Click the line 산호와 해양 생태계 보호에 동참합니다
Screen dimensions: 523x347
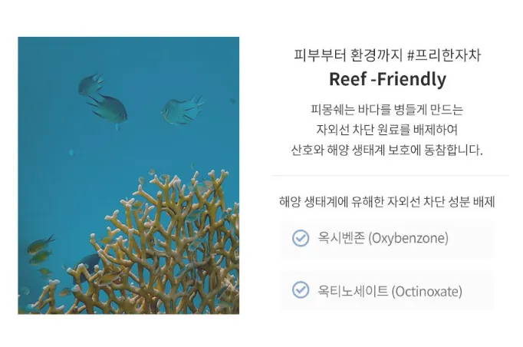[387, 150]
